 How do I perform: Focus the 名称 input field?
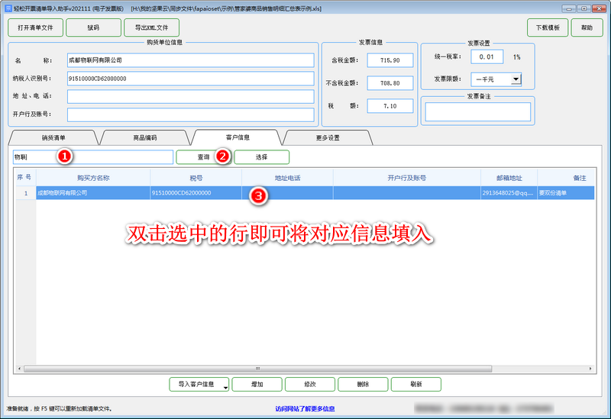[190, 60]
